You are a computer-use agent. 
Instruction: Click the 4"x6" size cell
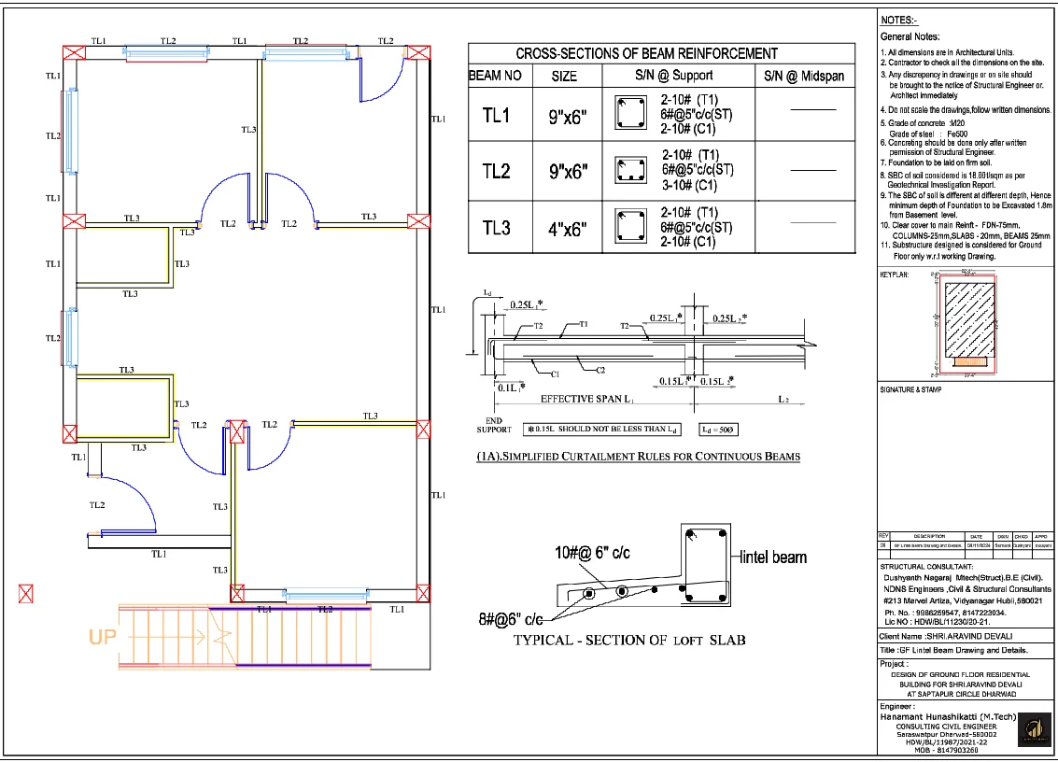[568, 230]
